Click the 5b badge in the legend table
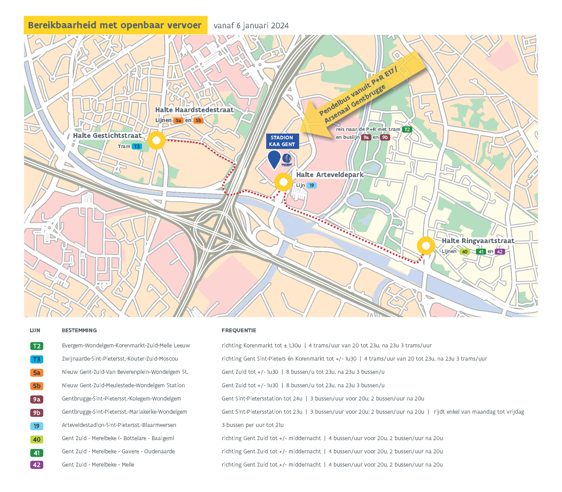 point(37,386)
